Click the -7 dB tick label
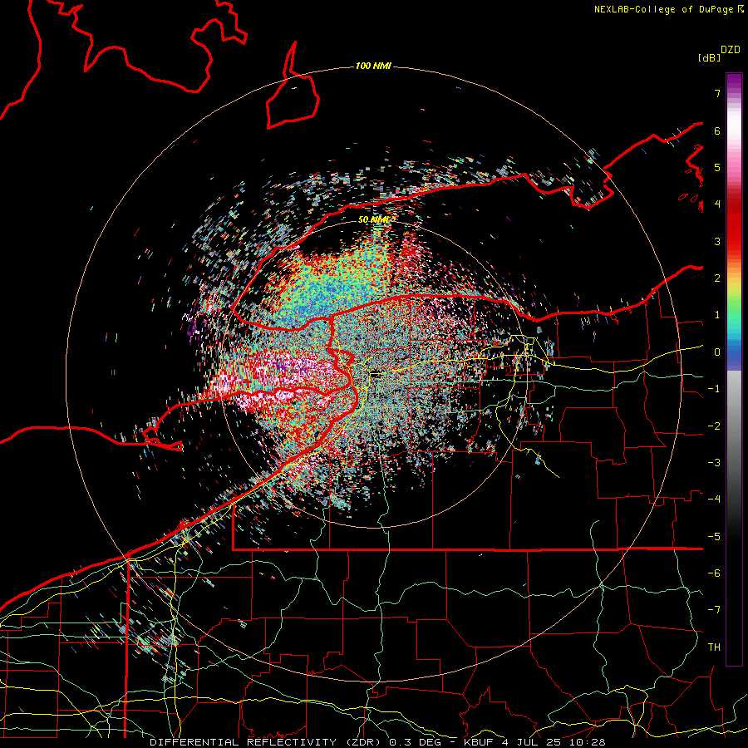The height and width of the screenshot is (748, 748). pyautogui.click(x=714, y=610)
